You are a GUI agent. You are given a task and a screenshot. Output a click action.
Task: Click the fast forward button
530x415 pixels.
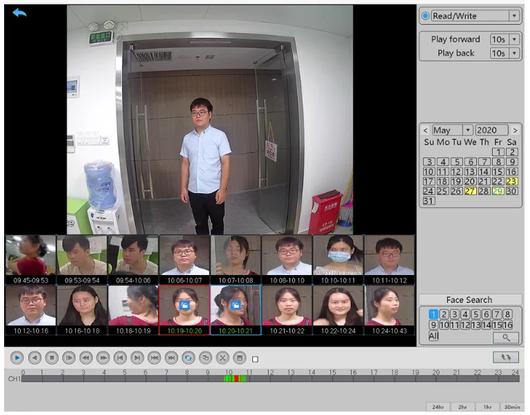103,358
